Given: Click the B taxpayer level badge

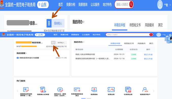Looking at the screenshot, I should 49,23.
